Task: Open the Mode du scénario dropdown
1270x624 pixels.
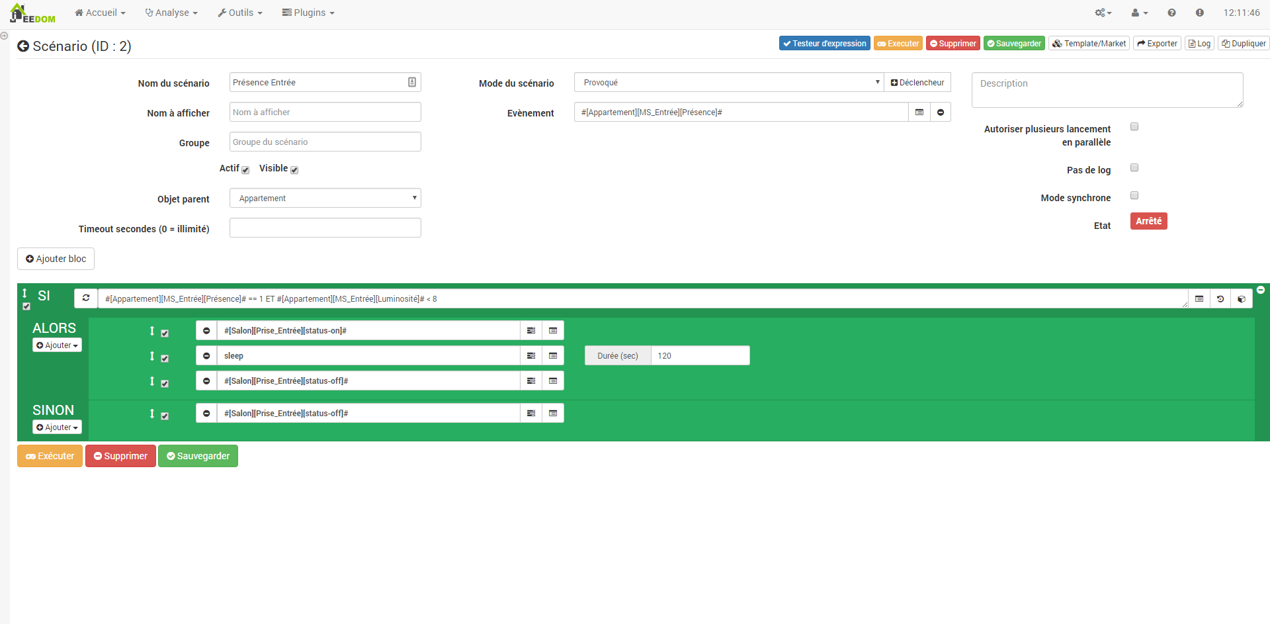Action: (729, 83)
